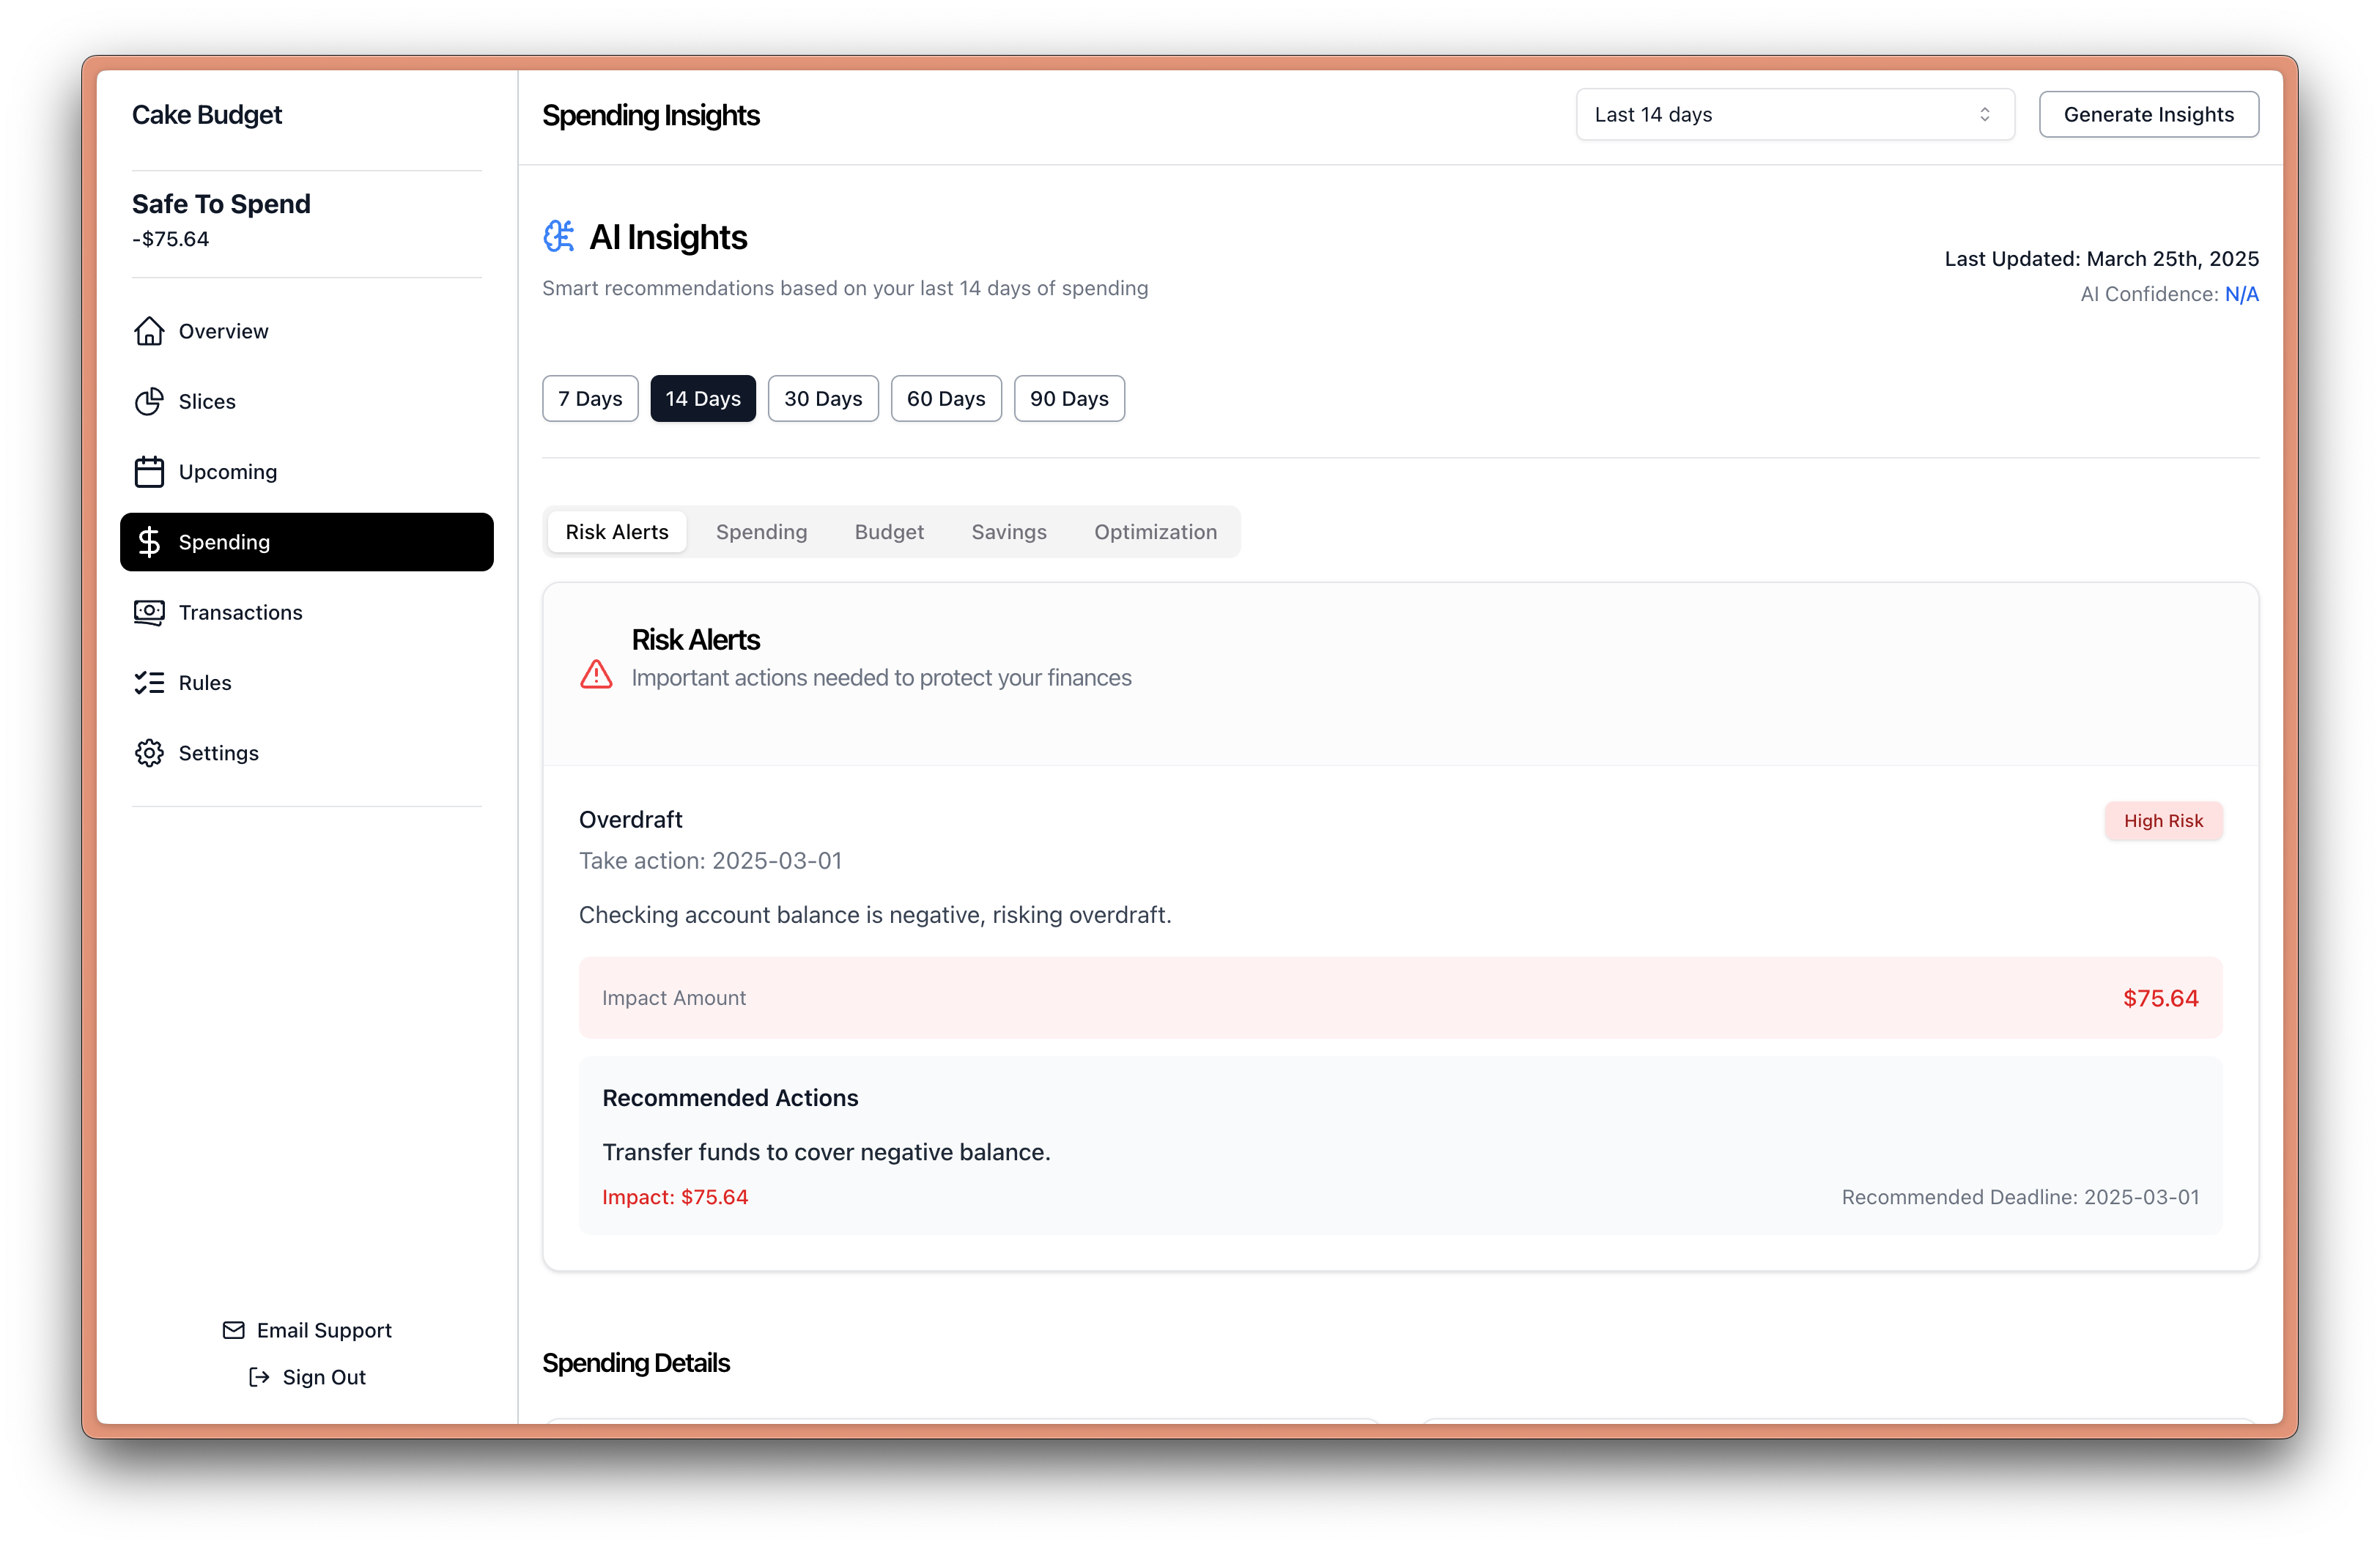
Task: Click the Spending Insights page title
Action: coord(651,116)
